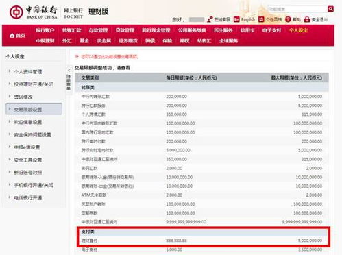The width and height of the screenshot is (342, 255).
Task: Open the 中银理财 menu
Action: tap(45, 41)
